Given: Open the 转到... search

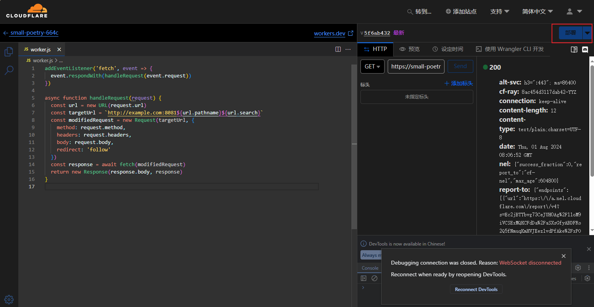Looking at the screenshot, I should click(419, 12).
